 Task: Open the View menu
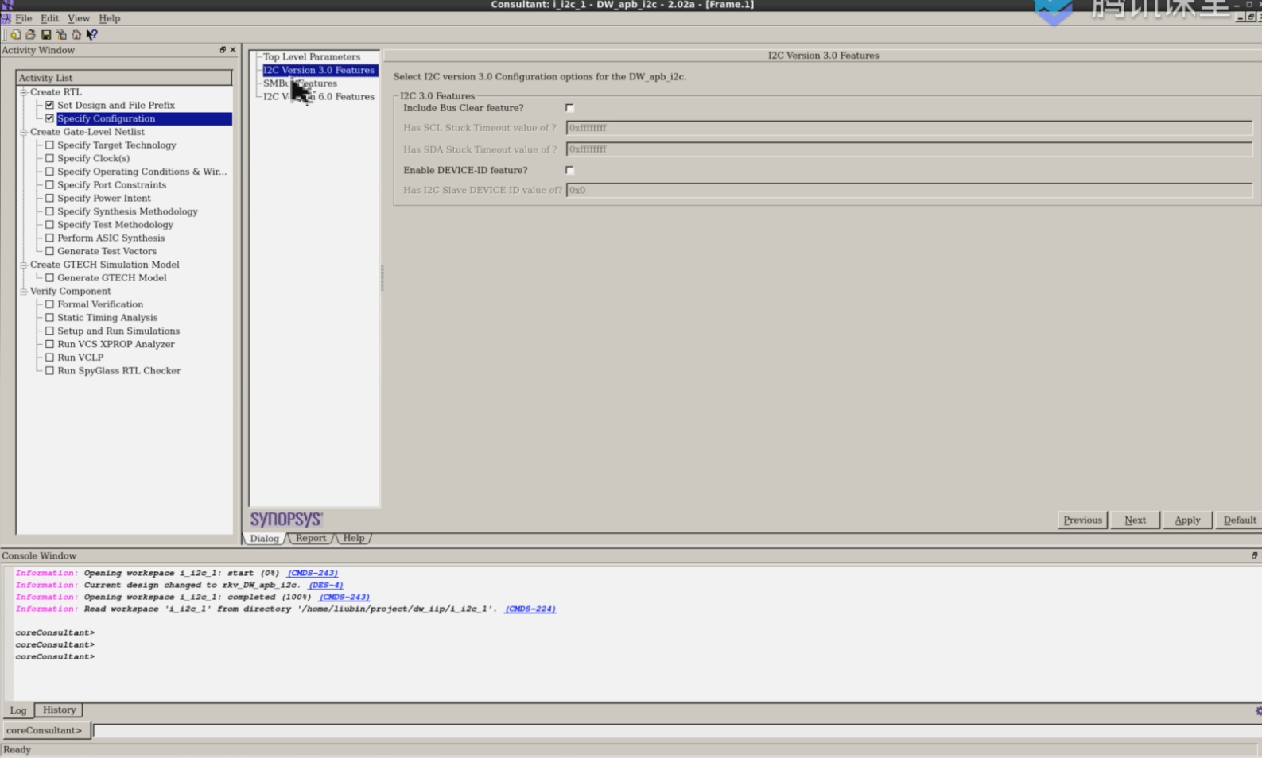[x=79, y=18]
